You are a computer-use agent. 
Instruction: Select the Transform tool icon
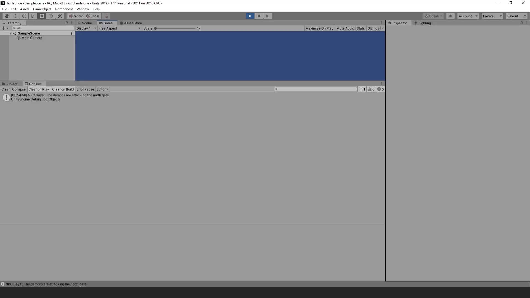click(x=51, y=16)
